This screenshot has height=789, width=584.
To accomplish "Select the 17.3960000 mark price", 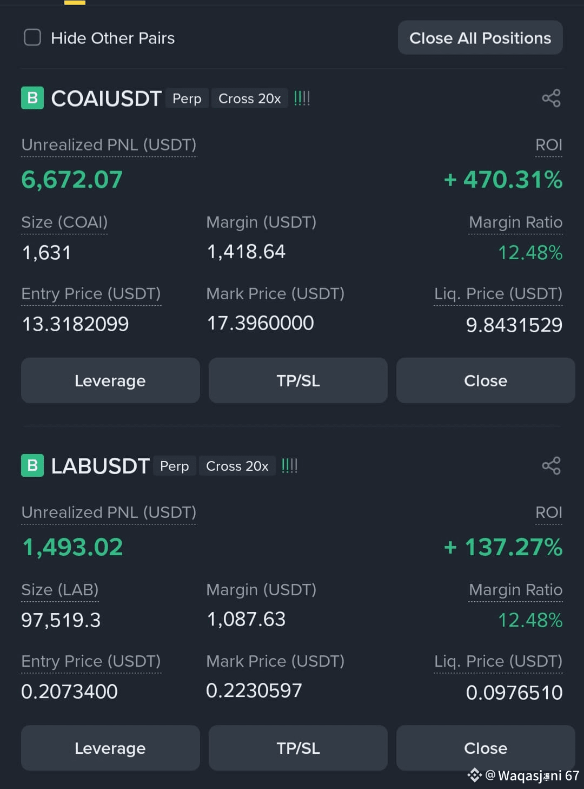I will click(260, 323).
